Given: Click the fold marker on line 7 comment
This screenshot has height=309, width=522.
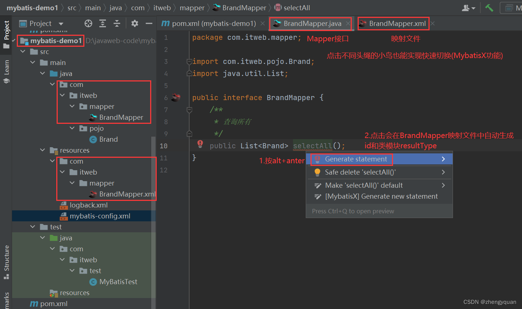Looking at the screenshot, I should click(x=189, y=110).
